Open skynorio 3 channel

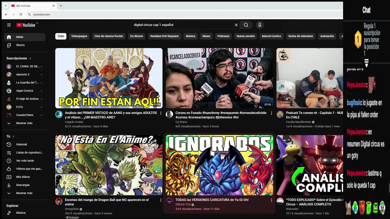tap(25, 75)
